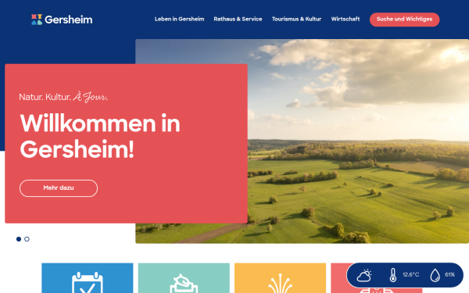This screenshot has width=469, height=293.
Task: Click the Natur. Kultur. À Jour. tagline
Action: [x=63, y=97]
